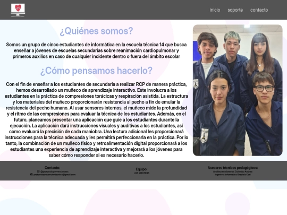Click the team group photo
The width and height of the screenshot is (287, 215).
[238, 90]
